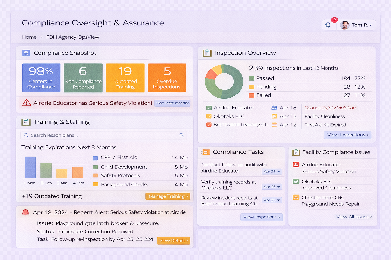This screenshot has height=260, width=391.
Task: Click the red Airdrie Educator issue icon
Action: (296, 165)
